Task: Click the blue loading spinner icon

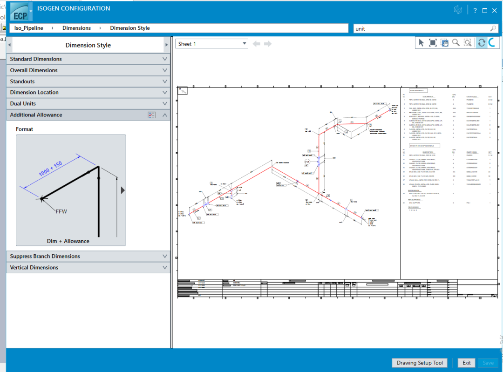Action: click(x=492, y=42)
